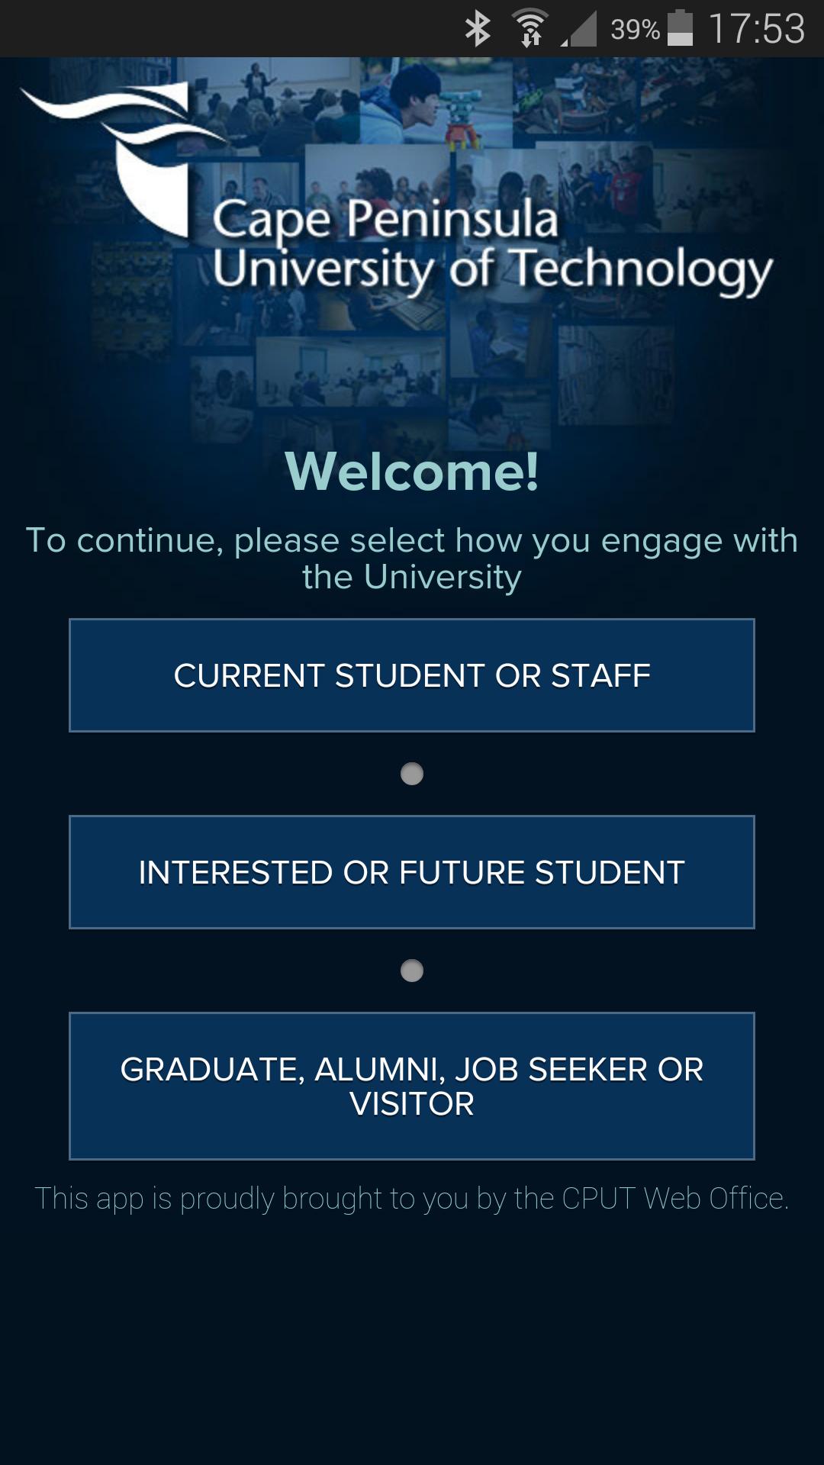Tap the 39% battery percentage
Image resolution: width=824 pixels, height=1465 pixels.
635,30
